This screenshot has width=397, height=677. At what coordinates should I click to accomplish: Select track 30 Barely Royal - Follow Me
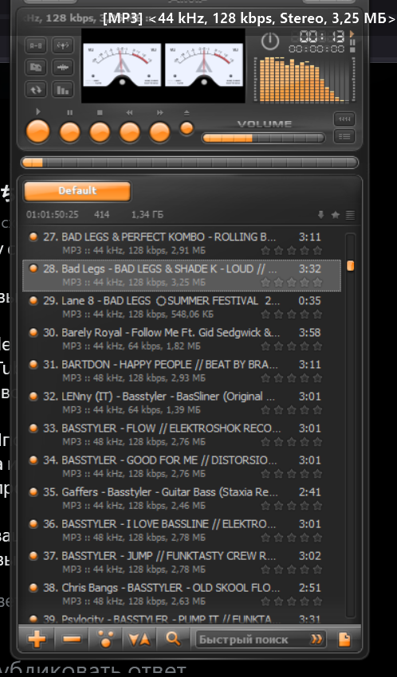[x=182, y=339]
